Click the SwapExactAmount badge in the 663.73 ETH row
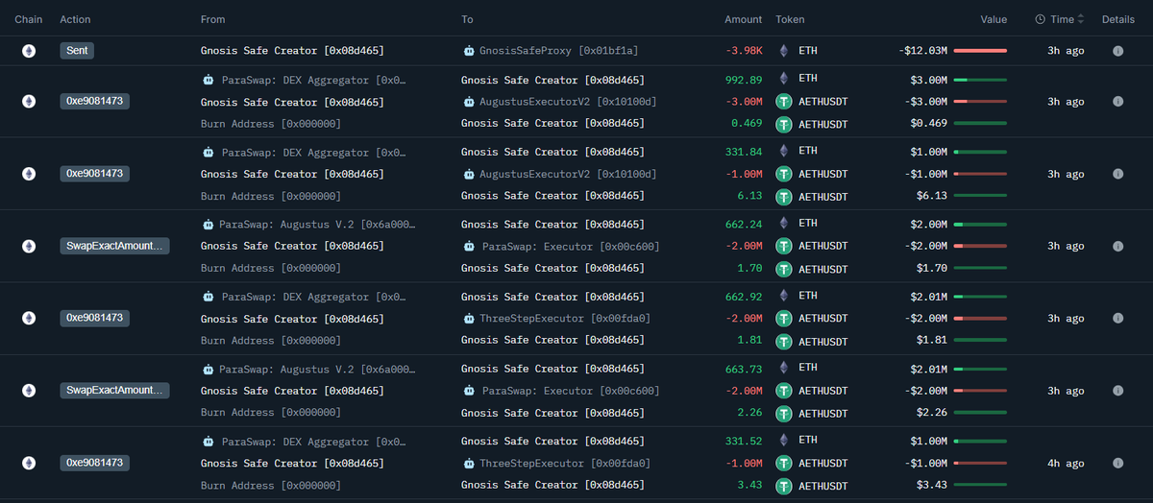This screenshot has width=1153, height=503. 114,391
